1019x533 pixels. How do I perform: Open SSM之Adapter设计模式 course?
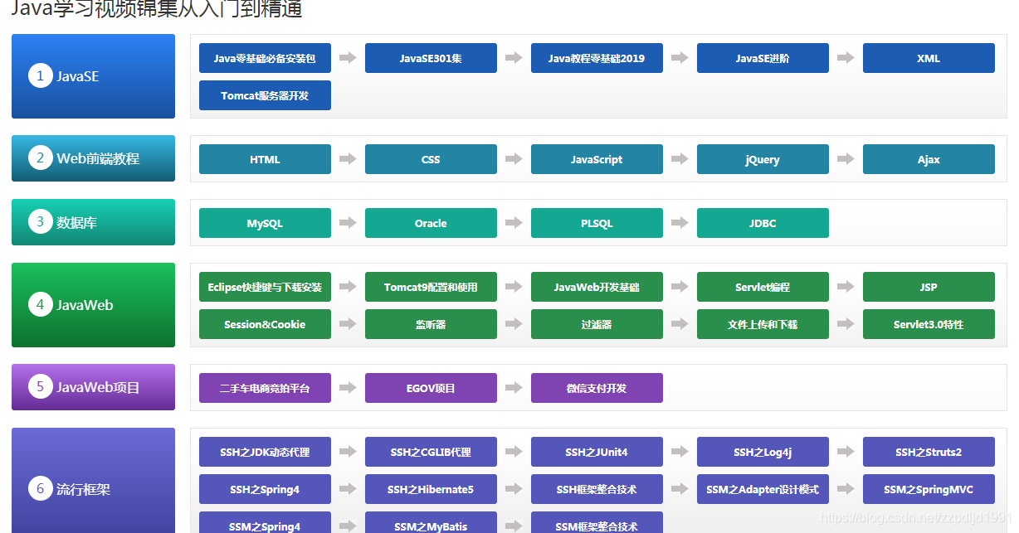pos(763,489)
